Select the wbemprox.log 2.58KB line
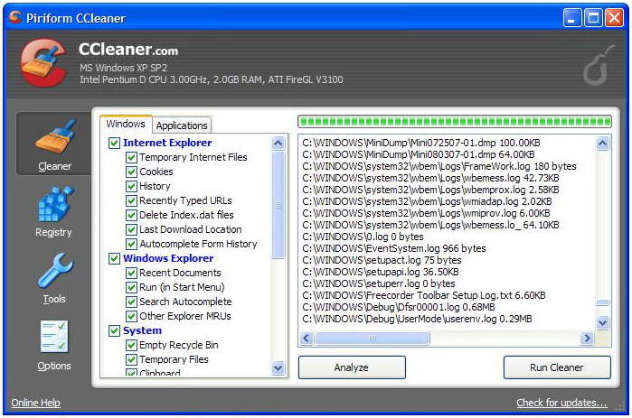 click(x=430, y=190)
